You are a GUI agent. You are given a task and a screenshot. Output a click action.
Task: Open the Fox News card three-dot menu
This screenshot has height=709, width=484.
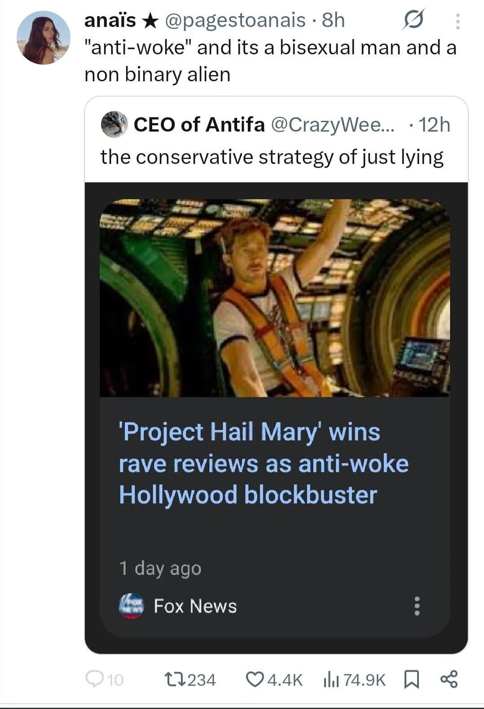[417, 606]
